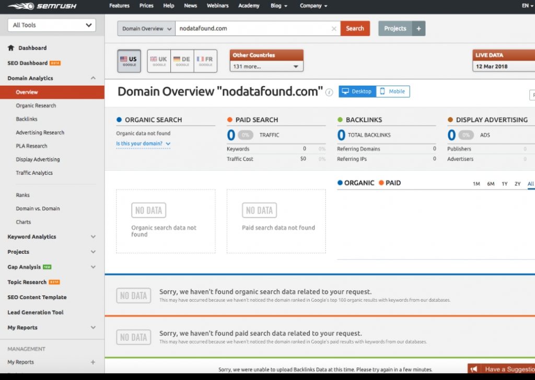535x380 pixels.
Task: Open Overview in the sidebar
Action: [x=52, y=92]
